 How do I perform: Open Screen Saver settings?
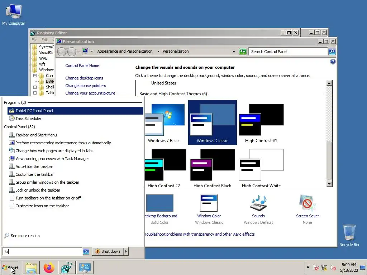tap(307, 209)
